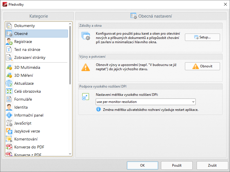Click the Jazykové verze translate icon

[x=9, y=131]
